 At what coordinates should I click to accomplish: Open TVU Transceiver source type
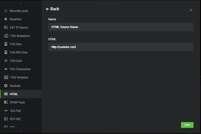coord(21,69)
